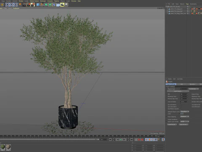Open the Render menu
202x152 pixels.
point(21,1)
